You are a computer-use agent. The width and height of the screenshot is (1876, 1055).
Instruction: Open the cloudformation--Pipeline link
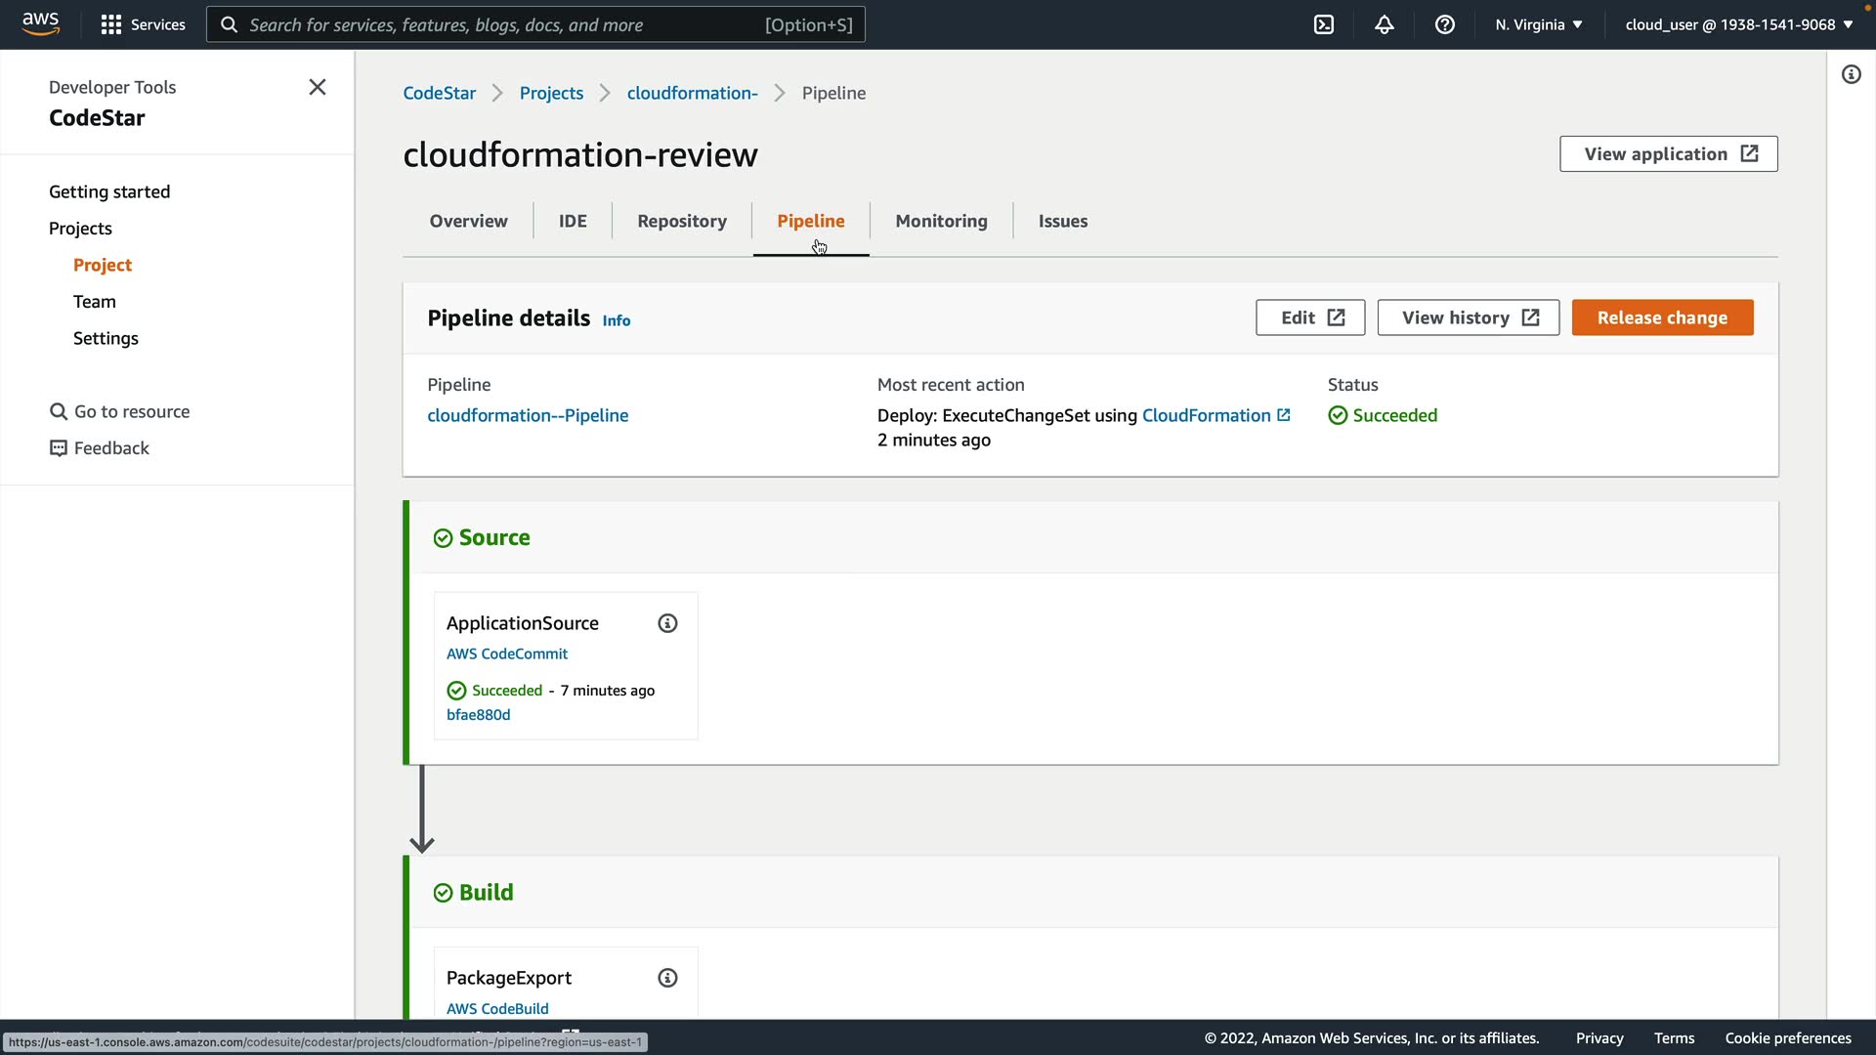(528, 415)
